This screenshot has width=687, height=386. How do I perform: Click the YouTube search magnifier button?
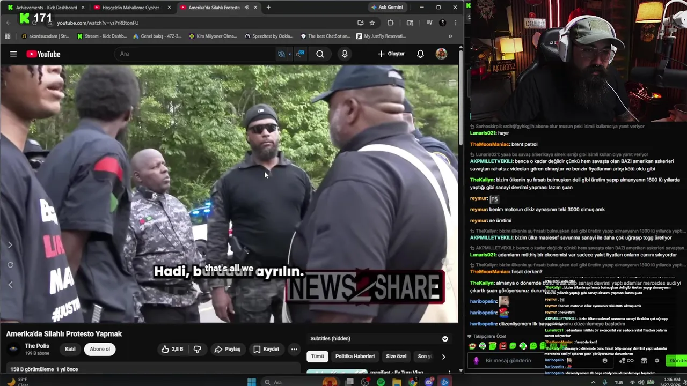[x=320, y=54]
